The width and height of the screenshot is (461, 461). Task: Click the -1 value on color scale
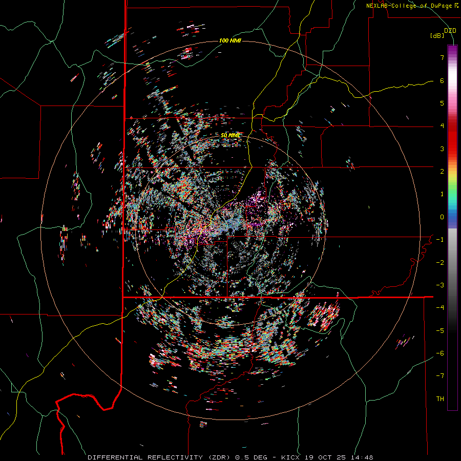point(440,240)
